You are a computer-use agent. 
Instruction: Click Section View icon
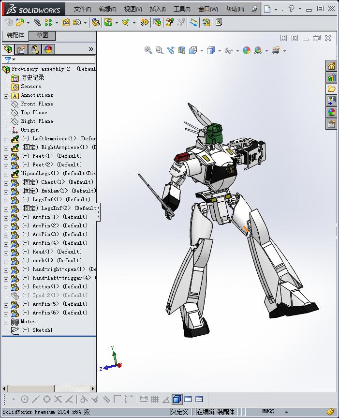(x=182, y=50)
